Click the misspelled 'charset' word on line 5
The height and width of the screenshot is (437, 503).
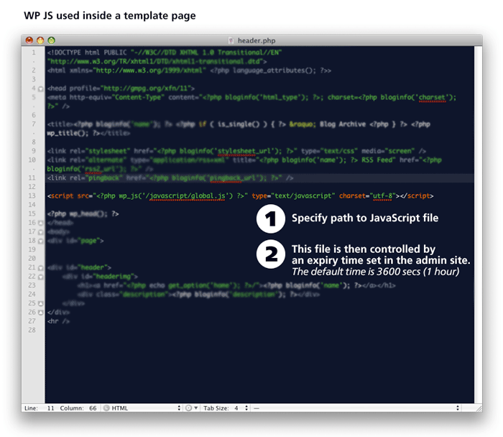pos(432,97)
